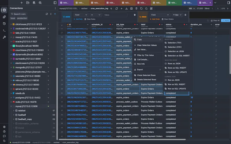Open the database connections rail icon
The image size is (231, 144).
pyautogui.click(x=4, y=10)
